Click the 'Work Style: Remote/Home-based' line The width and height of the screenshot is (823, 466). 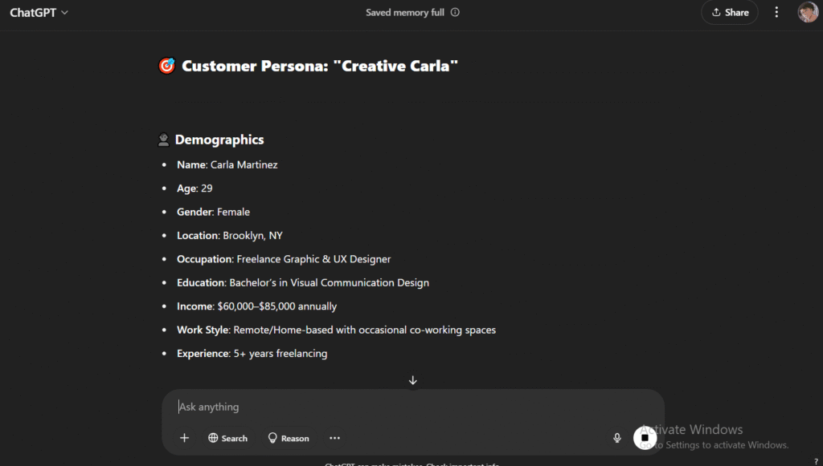click(x=337, y=330)
